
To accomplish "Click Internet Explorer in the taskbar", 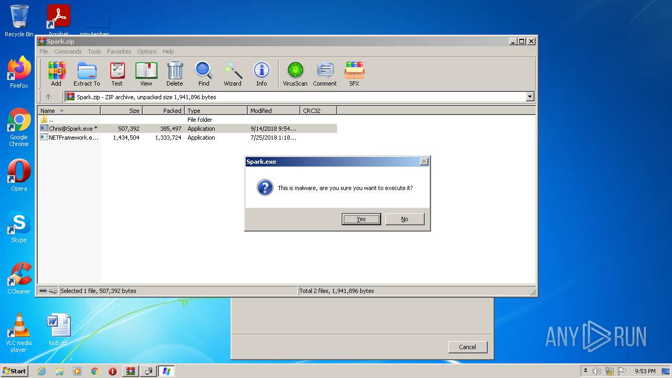I will [41, 371].
